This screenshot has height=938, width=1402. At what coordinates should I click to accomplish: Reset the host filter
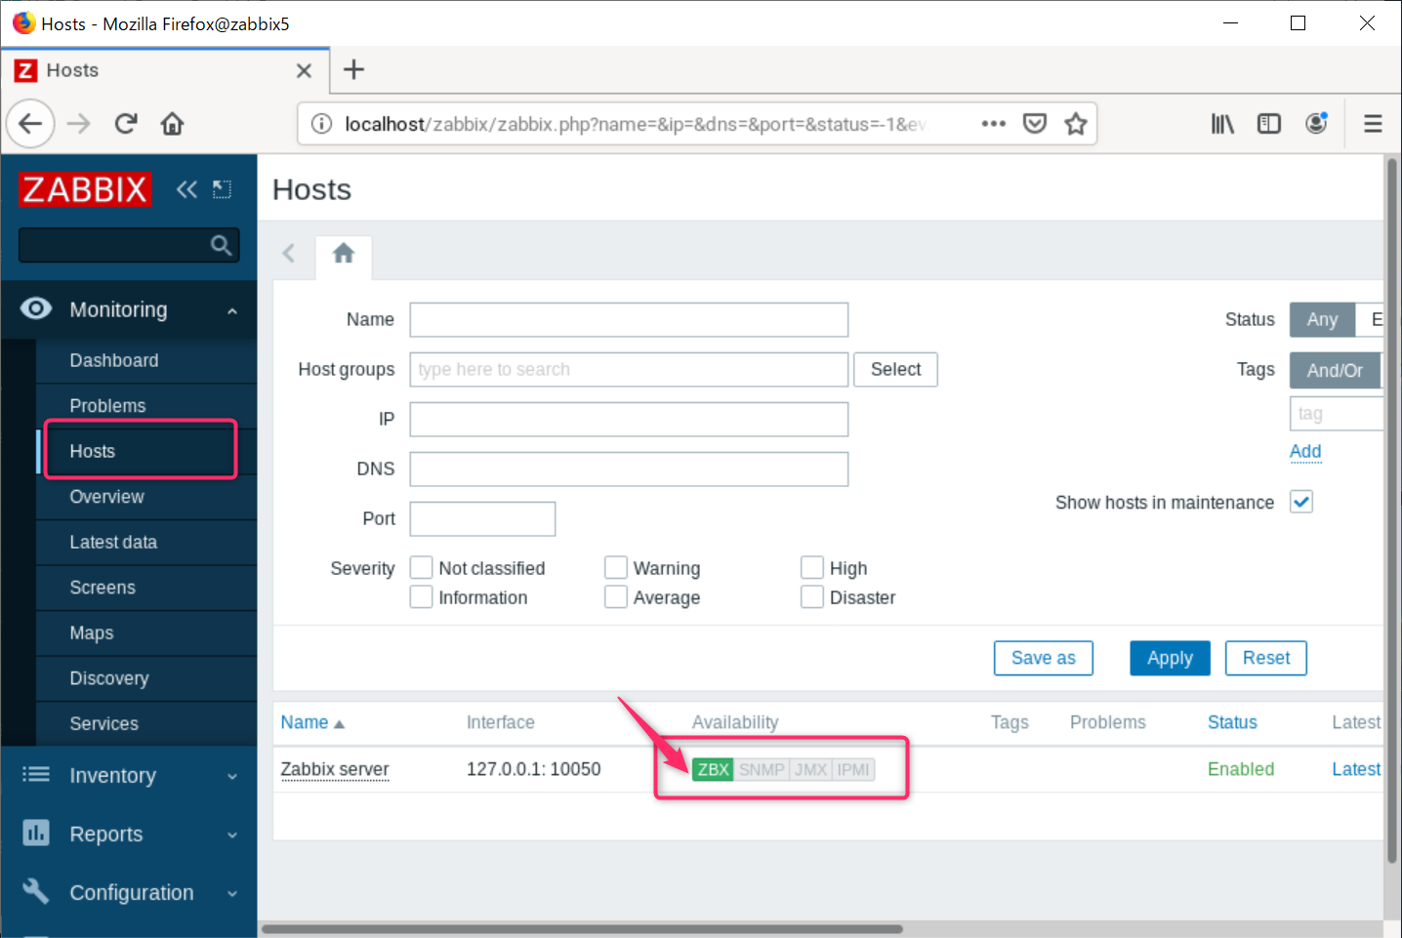pyautogui.click(x=1265, y=658)
